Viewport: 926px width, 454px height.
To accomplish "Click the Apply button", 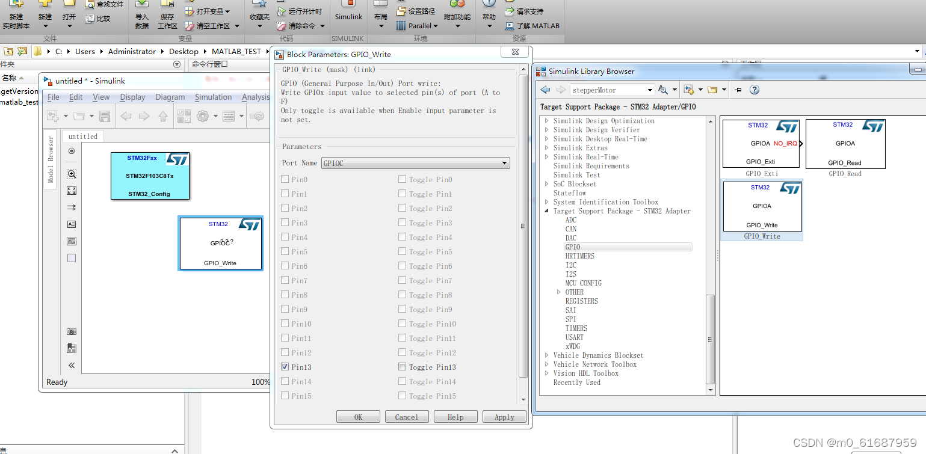I will click(504, 417).
